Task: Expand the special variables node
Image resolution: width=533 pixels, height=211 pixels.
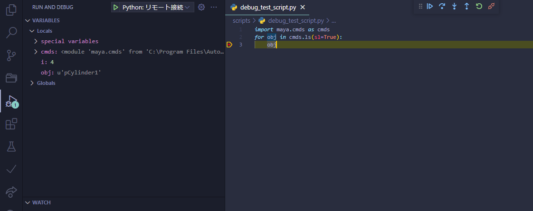Action: point(36,41)
